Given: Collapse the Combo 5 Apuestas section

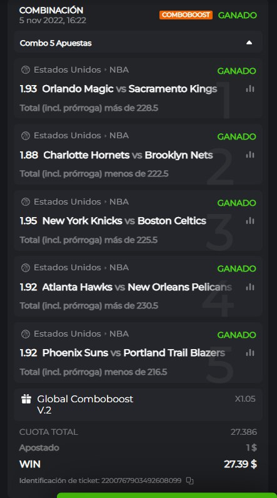Looking at the screenshot, I should 249,43.
